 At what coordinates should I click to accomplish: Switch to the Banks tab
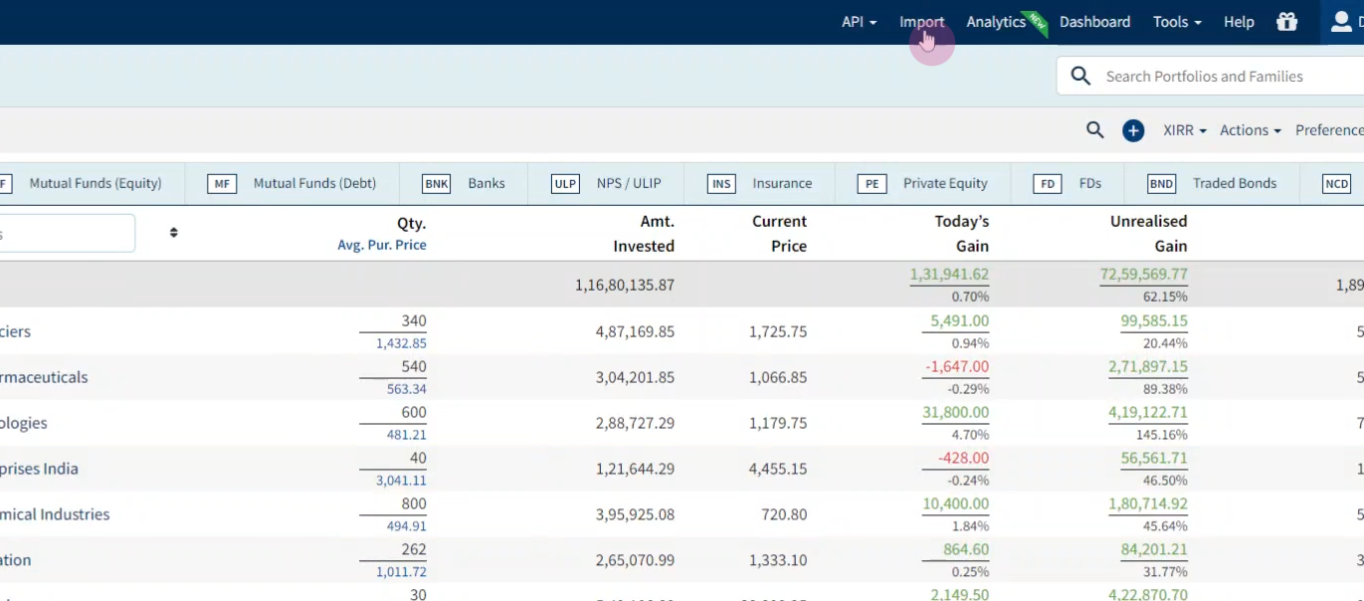(487, 184)
